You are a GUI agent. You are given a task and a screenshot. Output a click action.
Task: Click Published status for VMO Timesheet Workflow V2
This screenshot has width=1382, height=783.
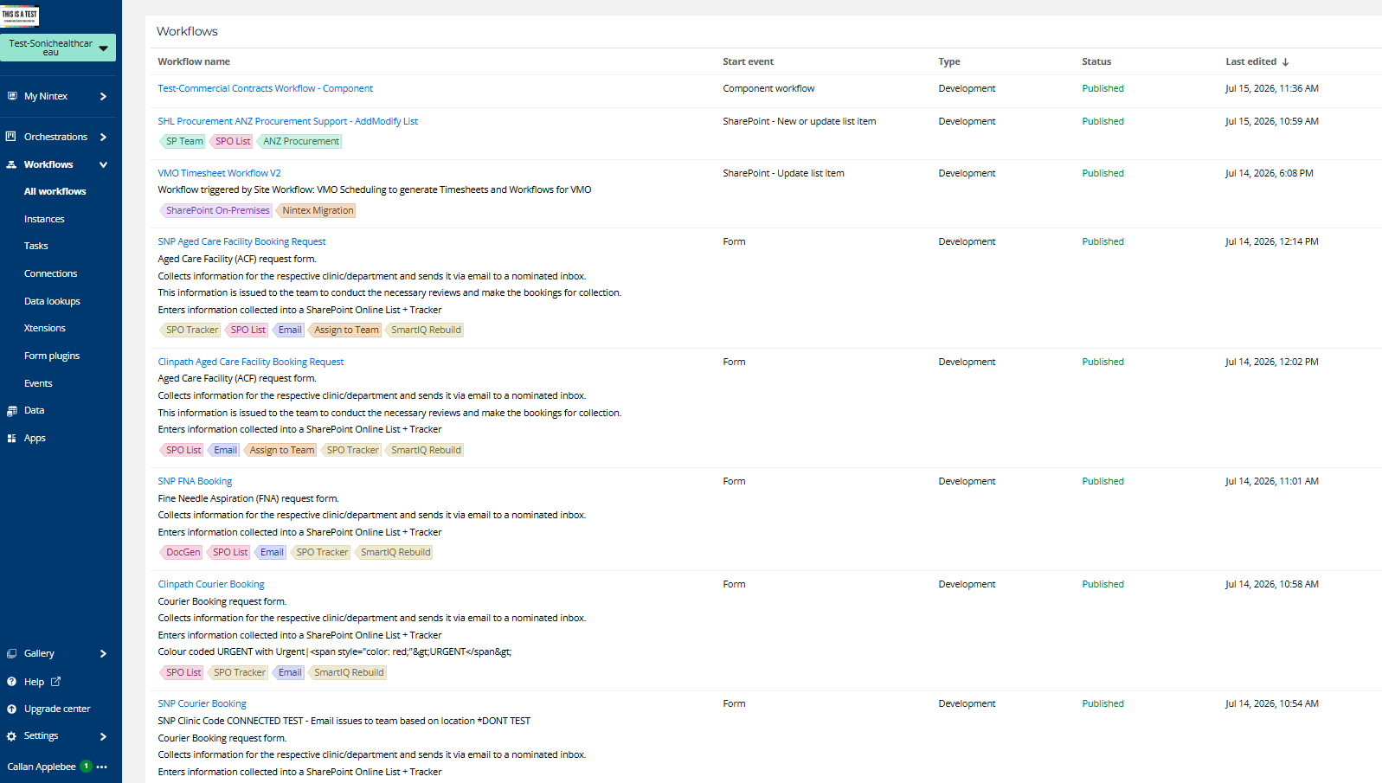1103,174
